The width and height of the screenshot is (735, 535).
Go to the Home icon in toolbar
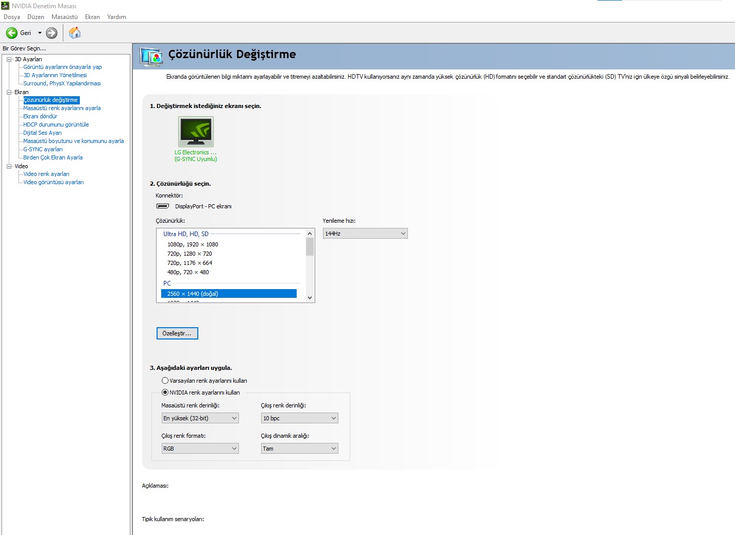[75, 33]
